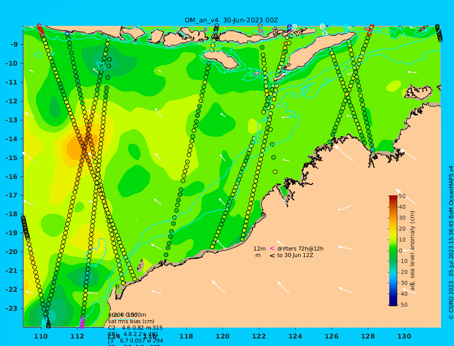Click the colorbar tick label 0
Screen dimensions: 454x346
(x=401, y=251)
